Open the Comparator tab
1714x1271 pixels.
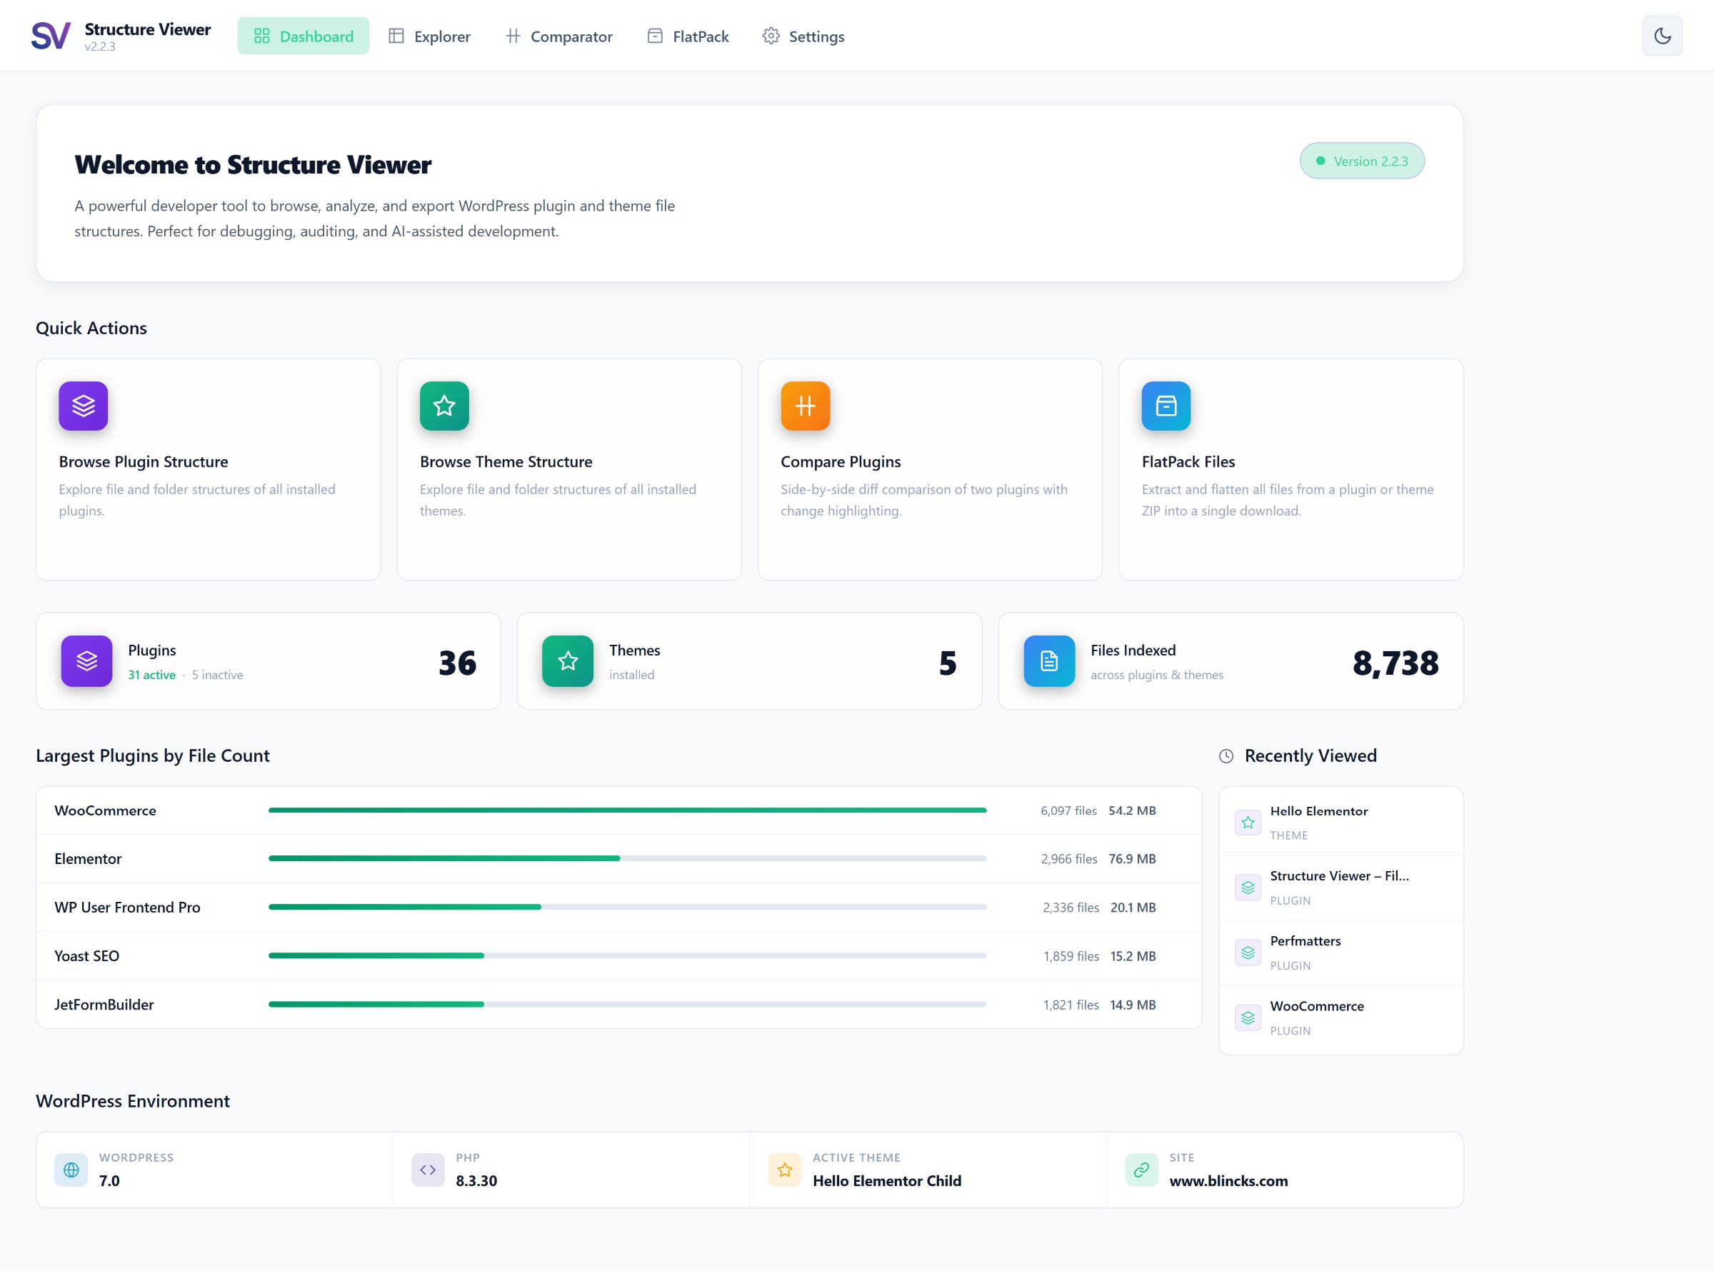click(x=559, y=36)
